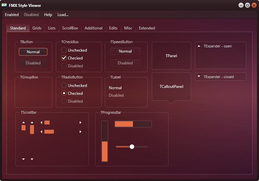
Task: Click the Normal TButton
Action: tap(33, 52)
